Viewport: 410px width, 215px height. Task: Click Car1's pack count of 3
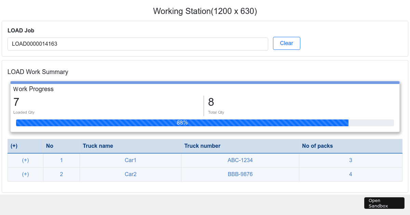click(x=351, y=160)
